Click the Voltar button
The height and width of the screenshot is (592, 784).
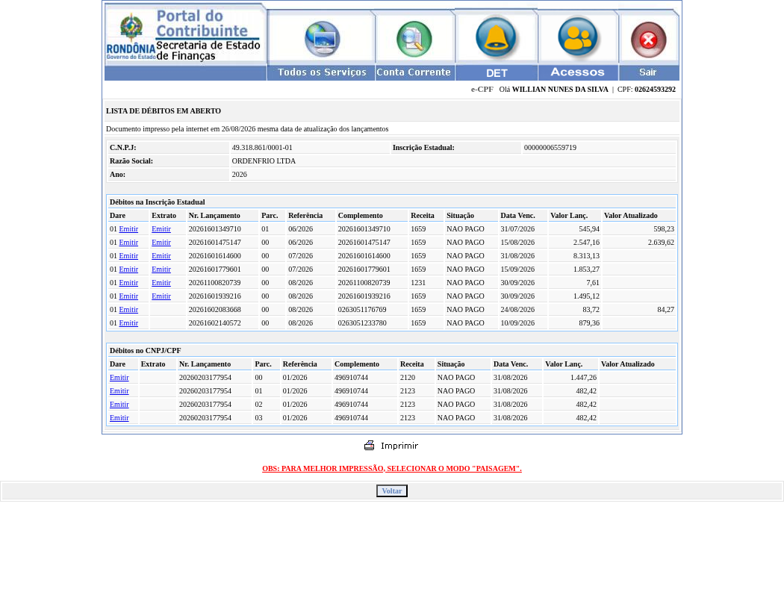click(391, 491)
